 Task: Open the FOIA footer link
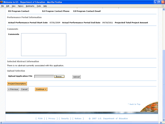click(40, 118)
